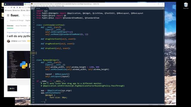Select the Overview tab on Fiverr gig
Viewport: 191px width, 107px height.
pos(10,26)
